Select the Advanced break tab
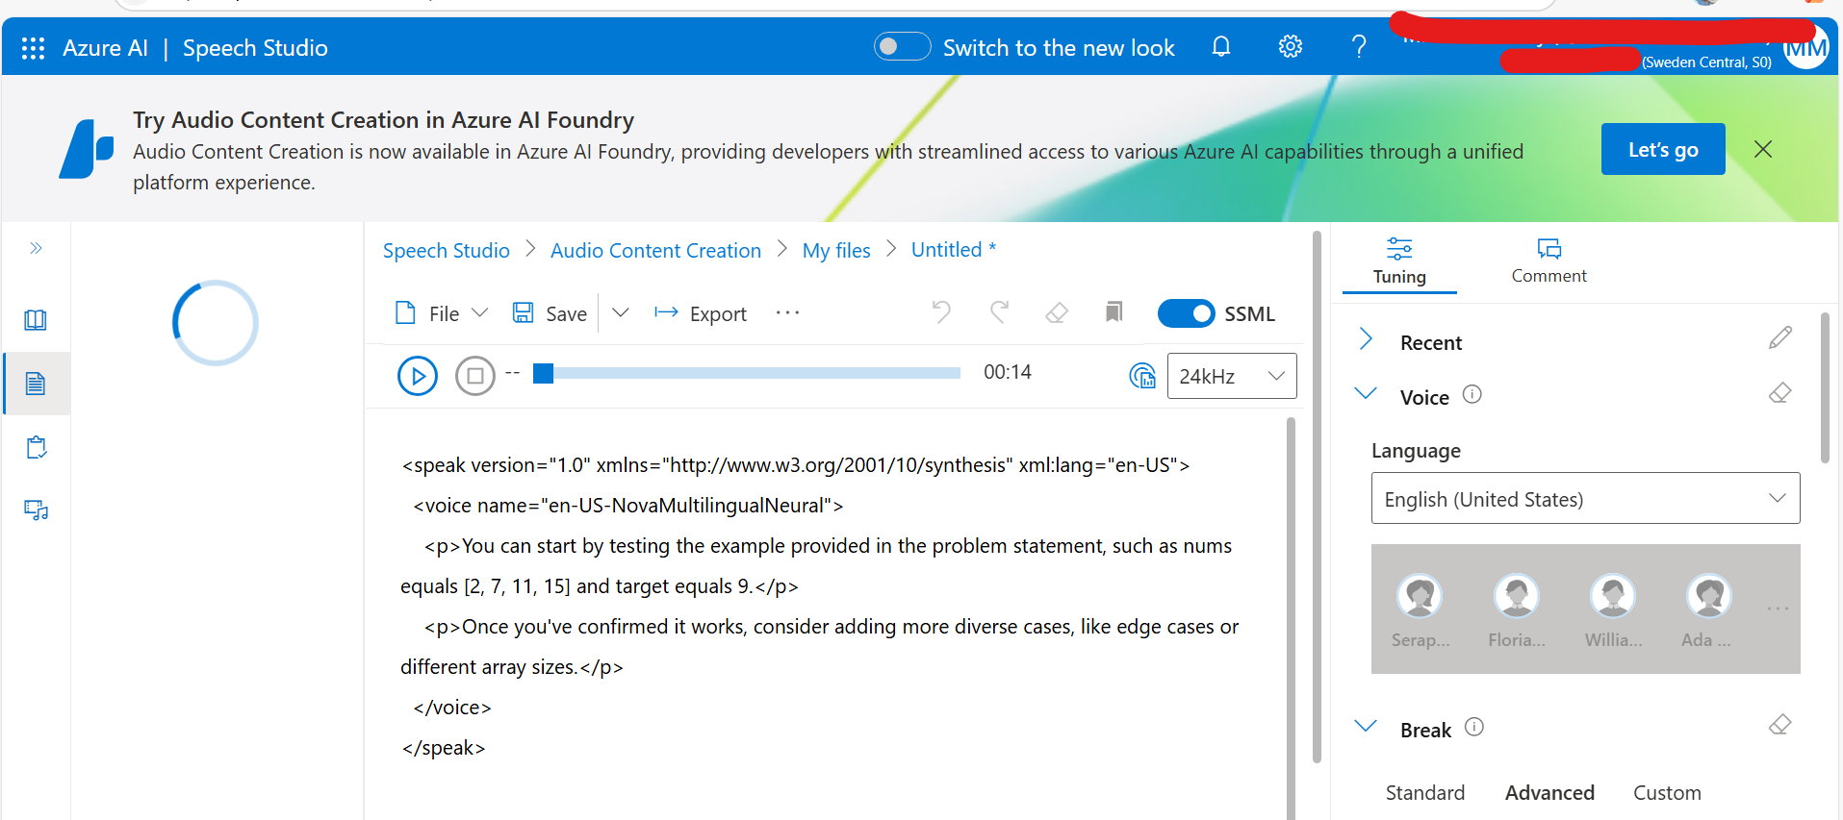 (1549, 793)
